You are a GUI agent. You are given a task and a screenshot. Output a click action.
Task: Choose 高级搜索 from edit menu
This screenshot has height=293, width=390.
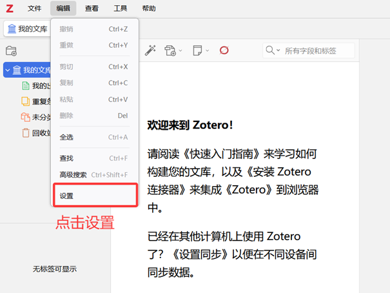click(x=93, y=175)
